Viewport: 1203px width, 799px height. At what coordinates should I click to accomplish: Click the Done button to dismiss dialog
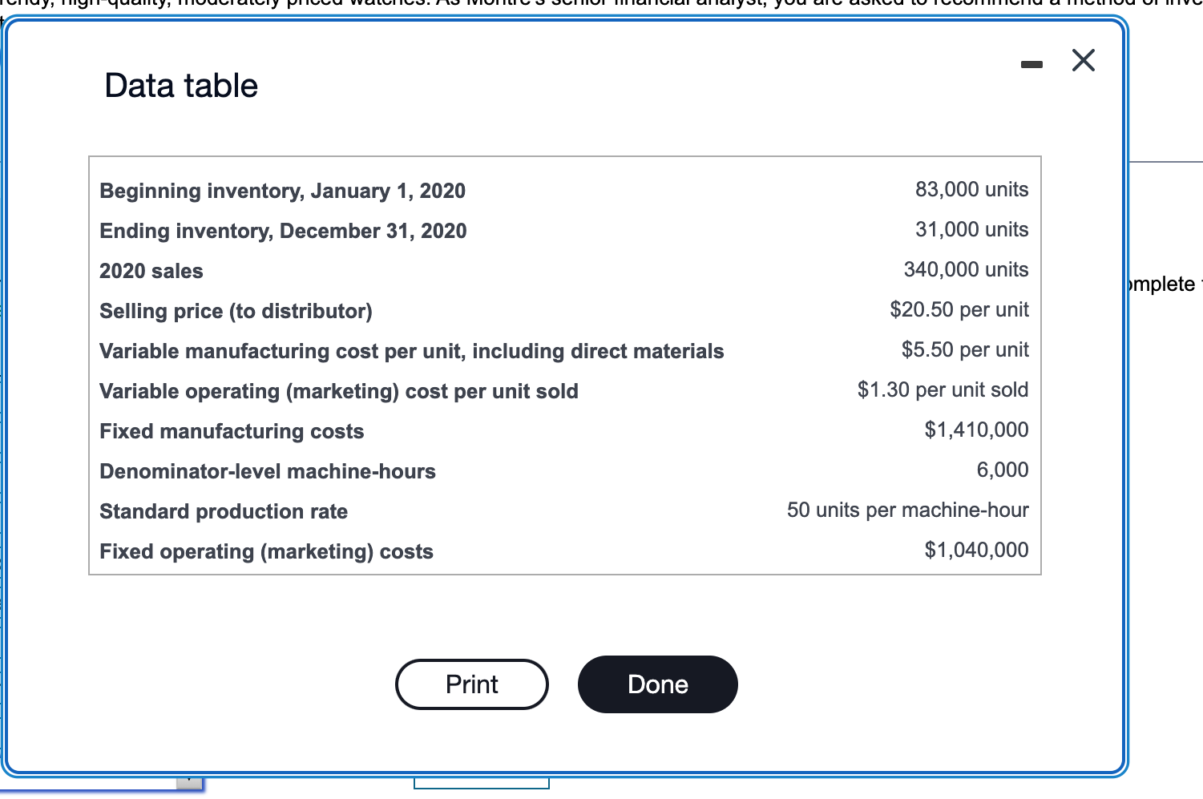657,684
